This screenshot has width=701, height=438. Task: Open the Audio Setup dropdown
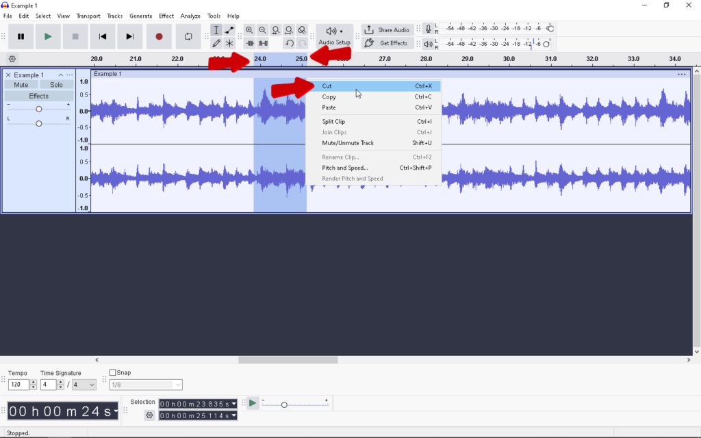(334, 36)
